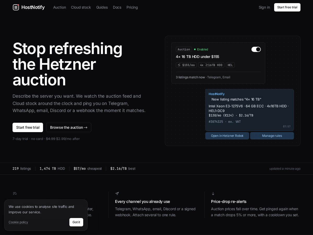Click the HEL location chip
This screenshot has height=235, width=313.
pos(230,65)
